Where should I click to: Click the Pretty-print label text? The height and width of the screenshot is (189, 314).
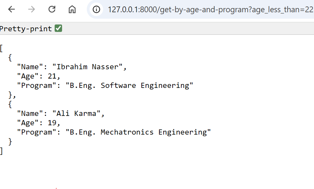(26, 29)
